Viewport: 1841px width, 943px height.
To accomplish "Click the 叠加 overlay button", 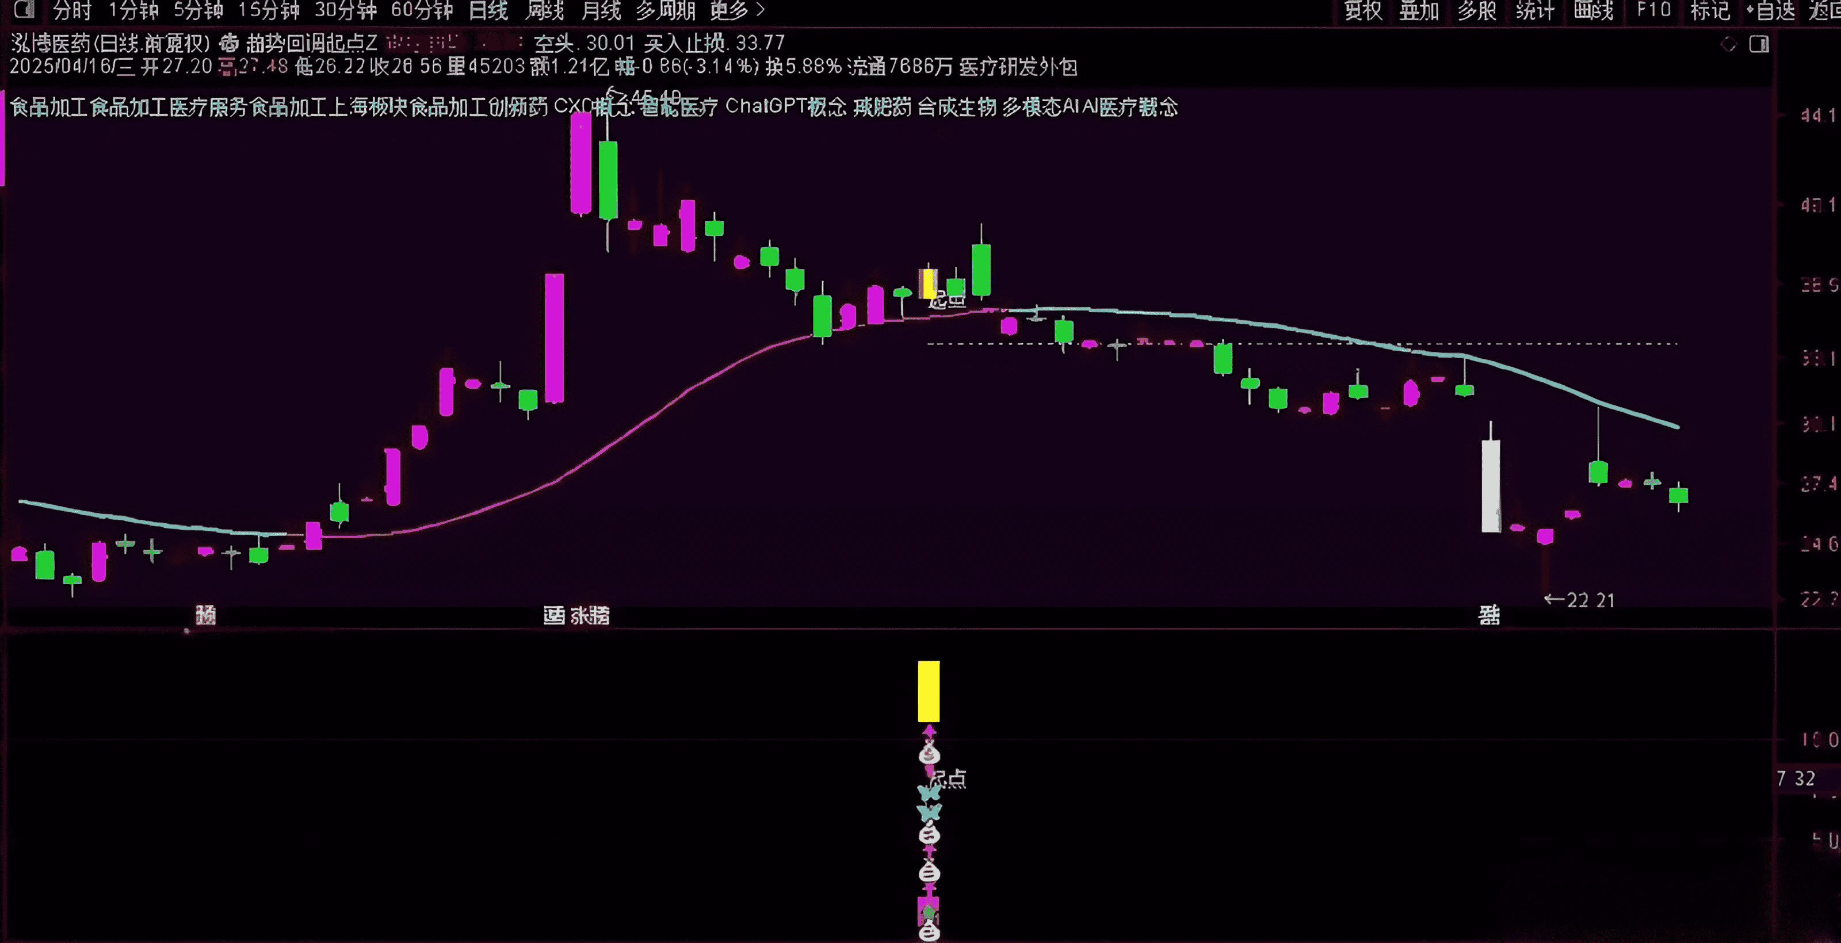I will (x=1419, y=10).
